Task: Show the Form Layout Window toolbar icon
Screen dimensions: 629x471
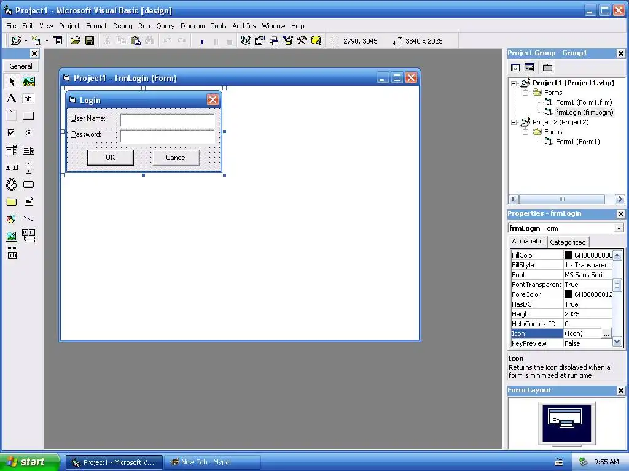Action: pyautogui.click(x=274, y=40)
